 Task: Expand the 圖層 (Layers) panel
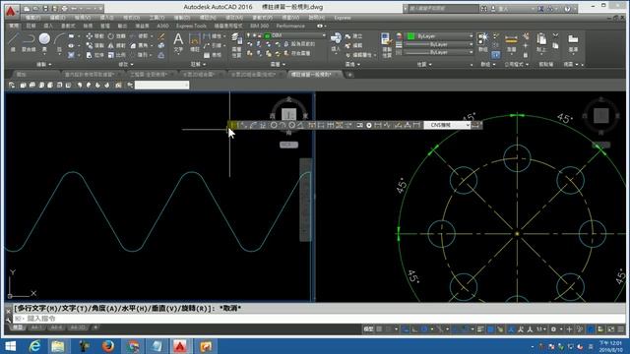[x=278, y=64]
